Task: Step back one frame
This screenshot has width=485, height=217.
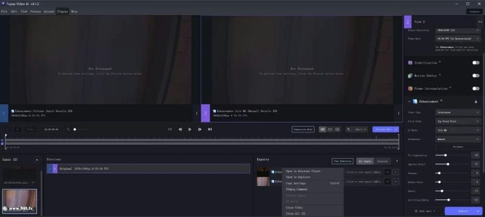Action: [180, 129]
